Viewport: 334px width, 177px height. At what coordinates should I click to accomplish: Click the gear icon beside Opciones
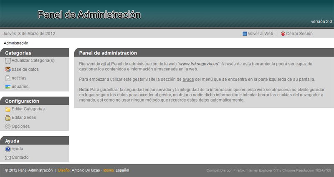[8, 127]
